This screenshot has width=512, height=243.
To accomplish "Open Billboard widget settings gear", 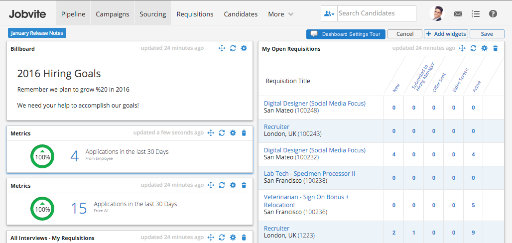I will 244,48.
